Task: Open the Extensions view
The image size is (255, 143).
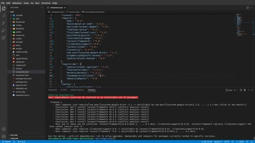Action: click(4, 38)
